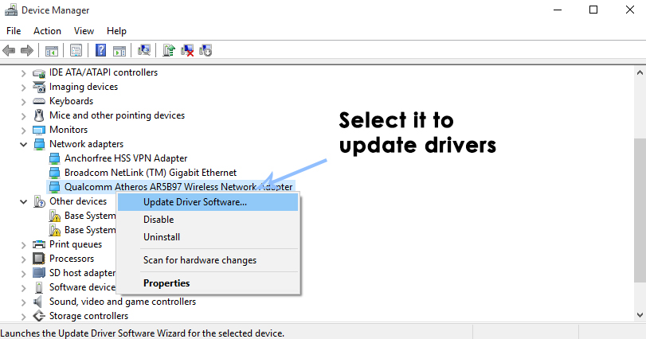Click the show/hide action pane toolbar icon
This screenshot has height=339, width=646.
(x=119, y=51)
